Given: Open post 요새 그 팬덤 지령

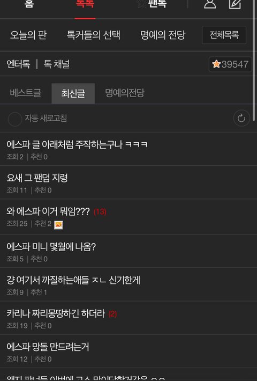Looking at the screenshot, I should coord(127,182).
